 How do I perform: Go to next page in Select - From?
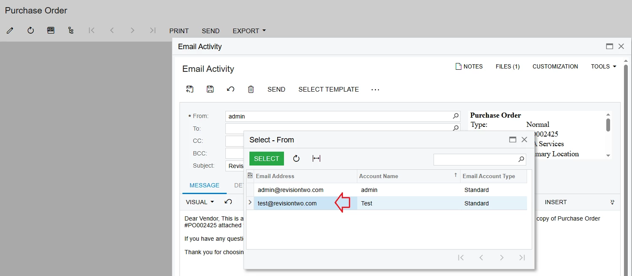[501, 258]
